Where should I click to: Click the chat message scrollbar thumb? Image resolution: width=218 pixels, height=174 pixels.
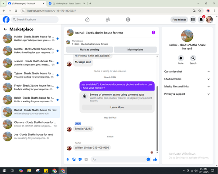(x=157, y=119)
